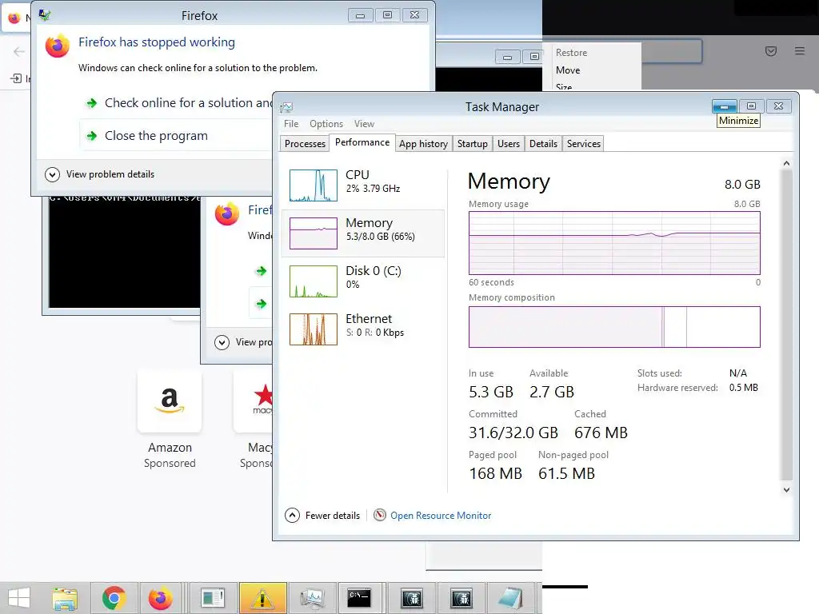Open the View menu in Task Manager

[364, 124]
